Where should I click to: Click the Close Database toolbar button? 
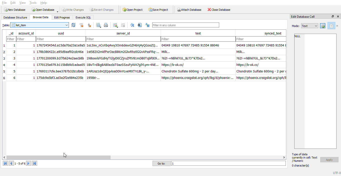point(219,10)
